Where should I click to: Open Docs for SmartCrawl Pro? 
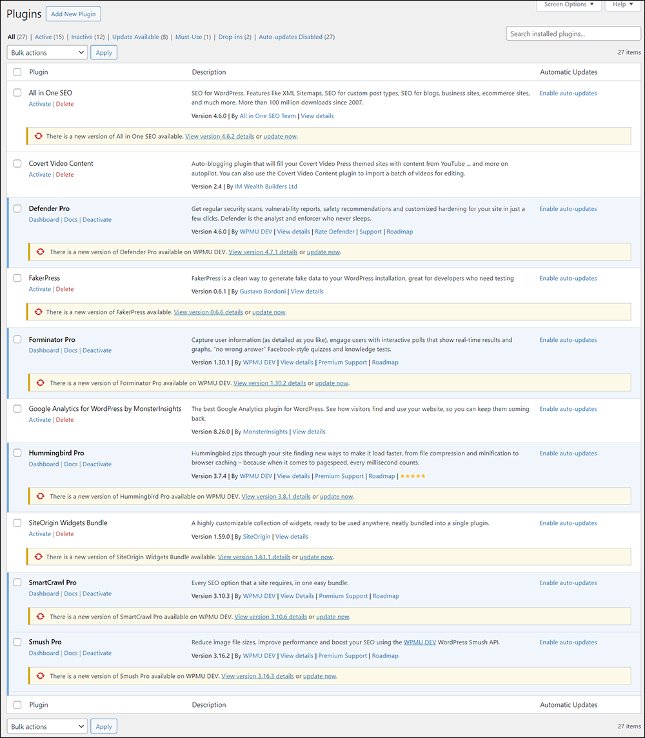click(x=70, y=593)
